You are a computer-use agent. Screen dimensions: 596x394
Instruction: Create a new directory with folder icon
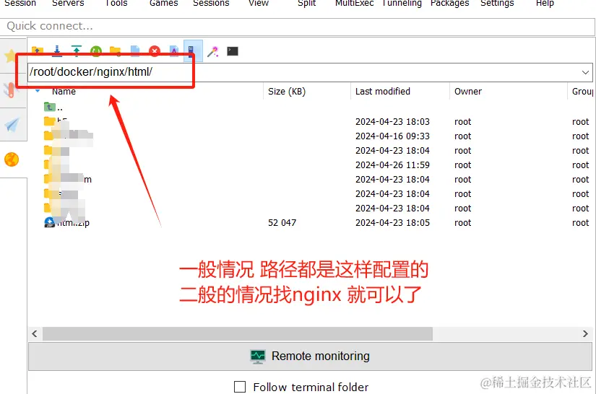pos(115,51)
